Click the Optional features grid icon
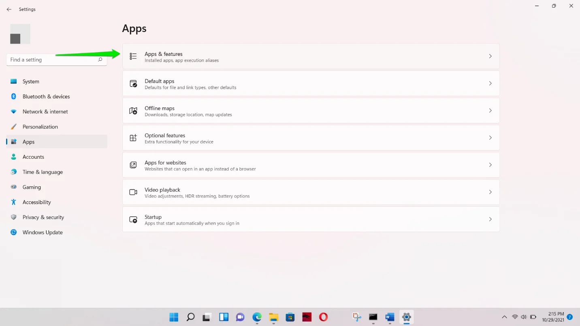Image resolution: width=580 pixels, height=326 pixels. click(x=133, y=138)
